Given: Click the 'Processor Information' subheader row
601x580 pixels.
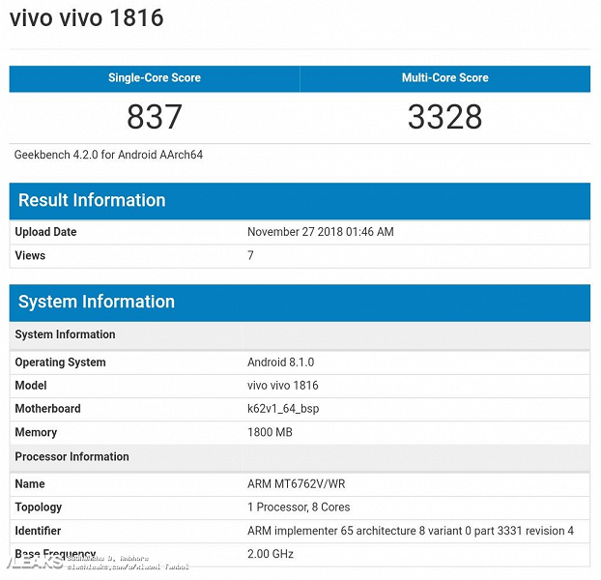Looking at the screenshot, I should tap(300, 457).
